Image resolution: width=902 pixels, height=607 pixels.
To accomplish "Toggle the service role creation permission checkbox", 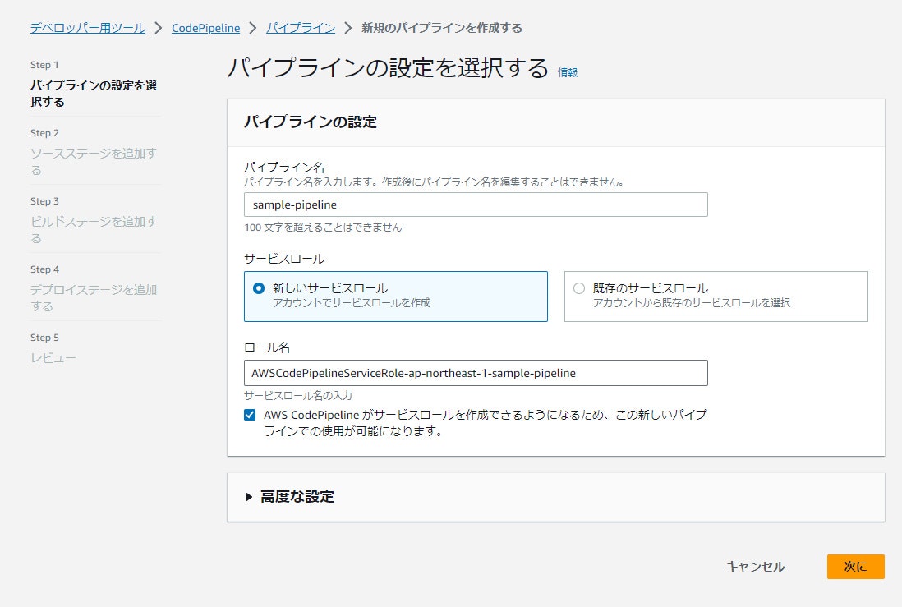I will (x=250, y=415).
